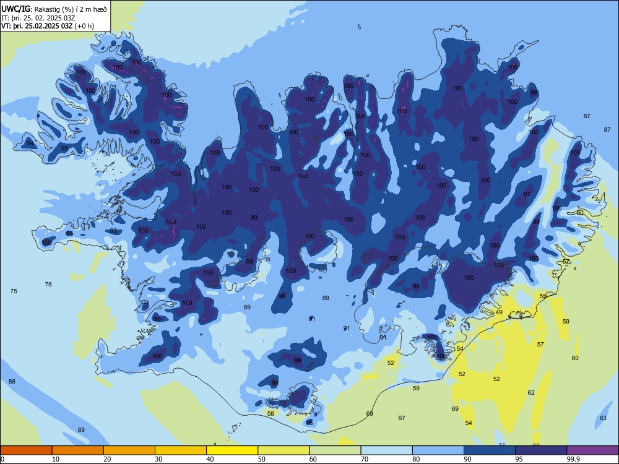Click the legend label "99.9"
The height and width of the screenshot is (464, 619).
573,459
